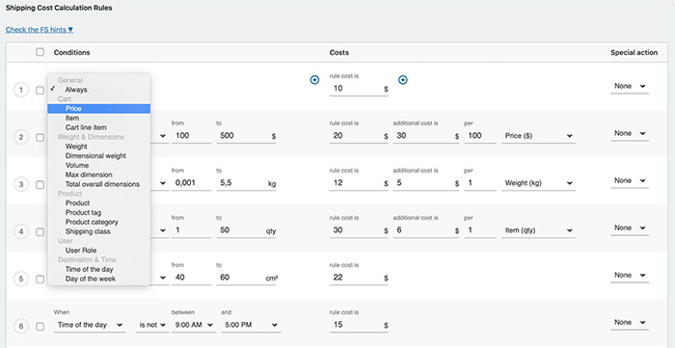The image size is (675, 348).
Task: Click the rule number 6 circle handle
Action: pyautogui.click(x=20, y=327)
